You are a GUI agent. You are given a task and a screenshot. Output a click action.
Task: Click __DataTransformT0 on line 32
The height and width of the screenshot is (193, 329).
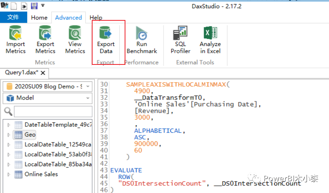[x=168, y=98]
